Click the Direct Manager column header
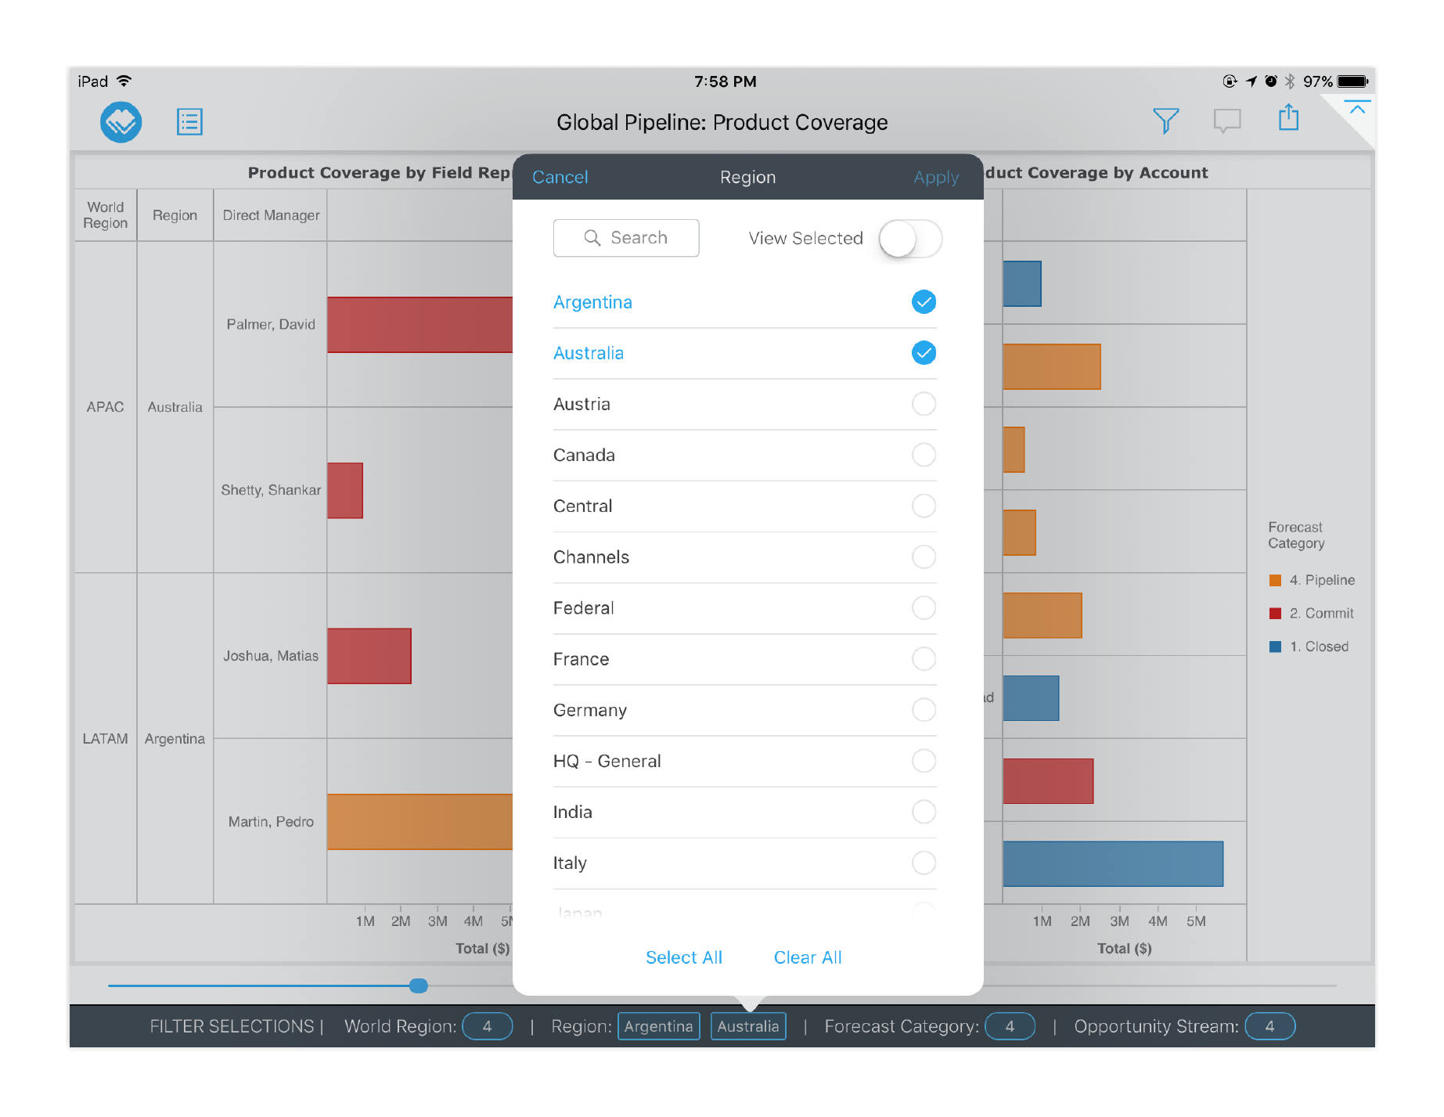 (271, 215)
